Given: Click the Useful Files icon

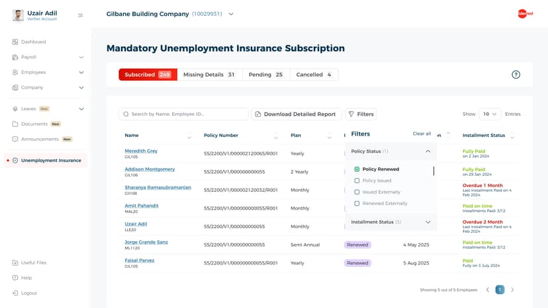Looking at the screenshot, I should coord(15,262).
